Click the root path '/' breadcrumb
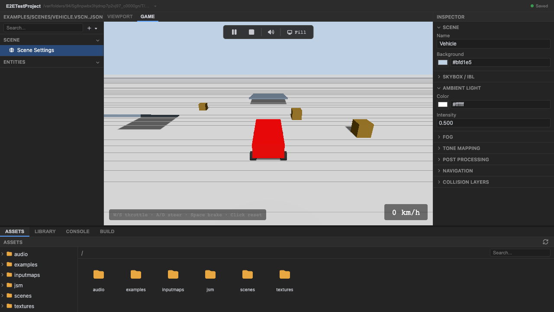The image size is (554, 312). [x=82, y=253]
